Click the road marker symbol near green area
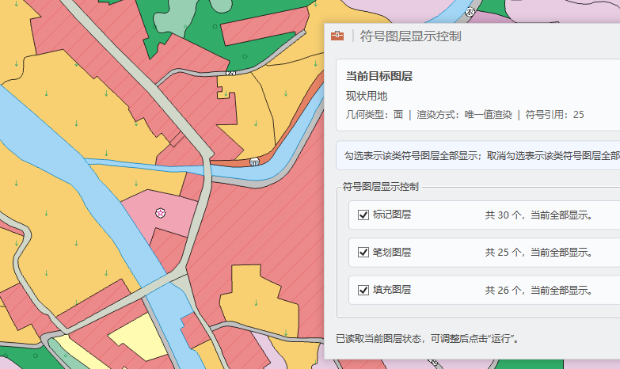This screenshot has height=369, width=620. pyautogui.click(x=230, y=72)
